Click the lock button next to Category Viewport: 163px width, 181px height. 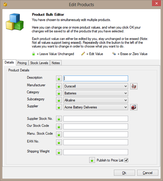[59, 93]
